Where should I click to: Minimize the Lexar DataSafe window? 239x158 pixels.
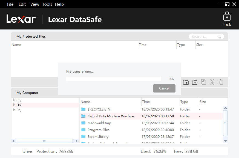pos(220,4)
